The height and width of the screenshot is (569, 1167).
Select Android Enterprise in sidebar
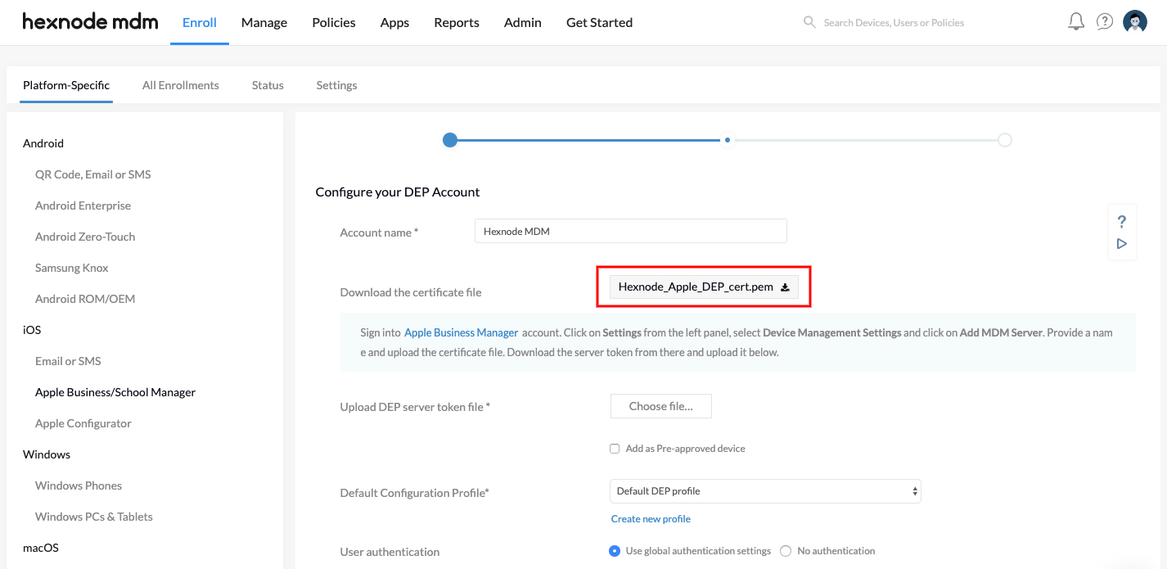83,205
